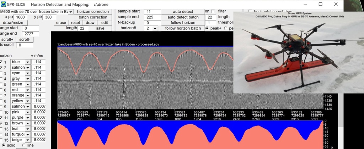
Task: Click the reset button
Action: coord(75,23)
